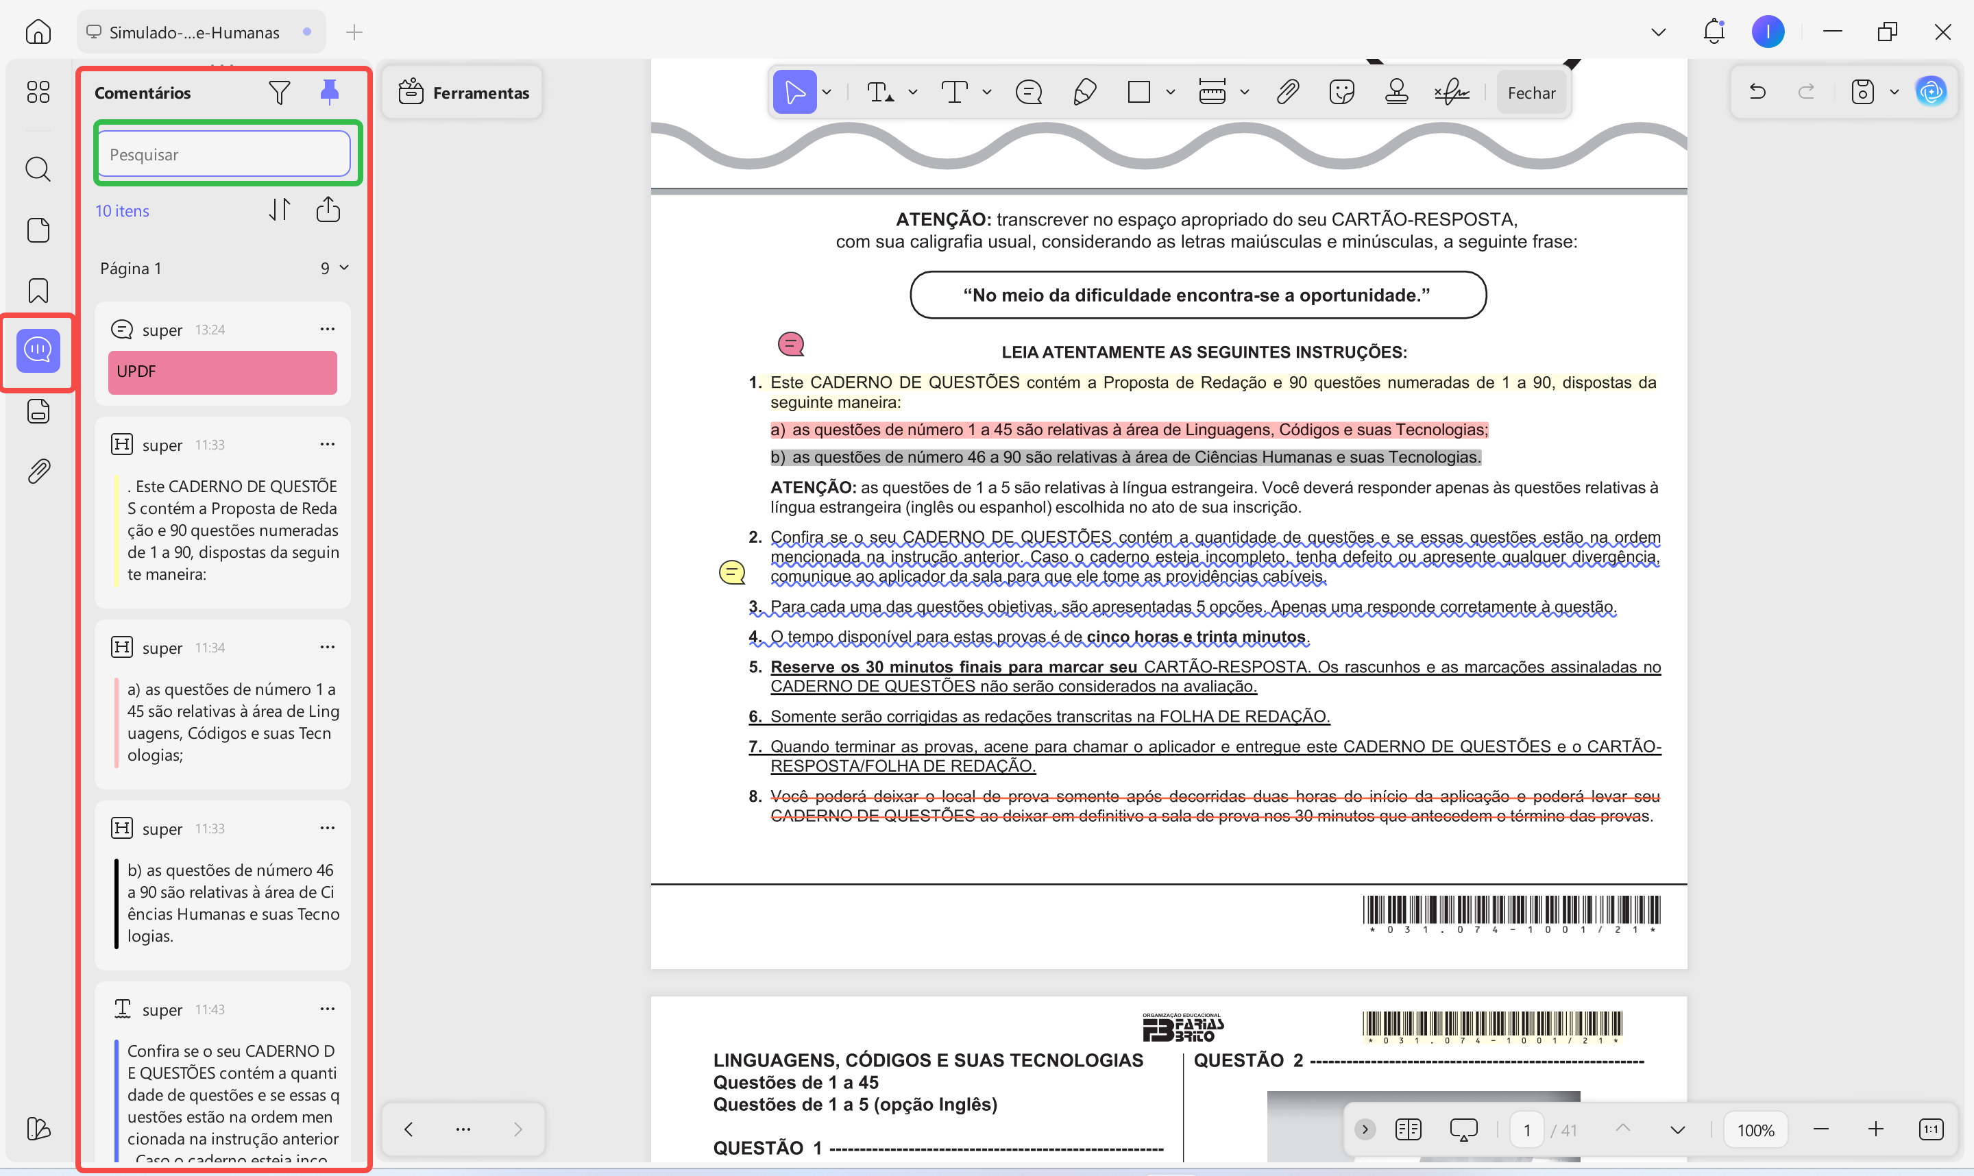Open a new tab with plus
1974x1176 pixels.
pyautogui.click(x=354, y=32)
